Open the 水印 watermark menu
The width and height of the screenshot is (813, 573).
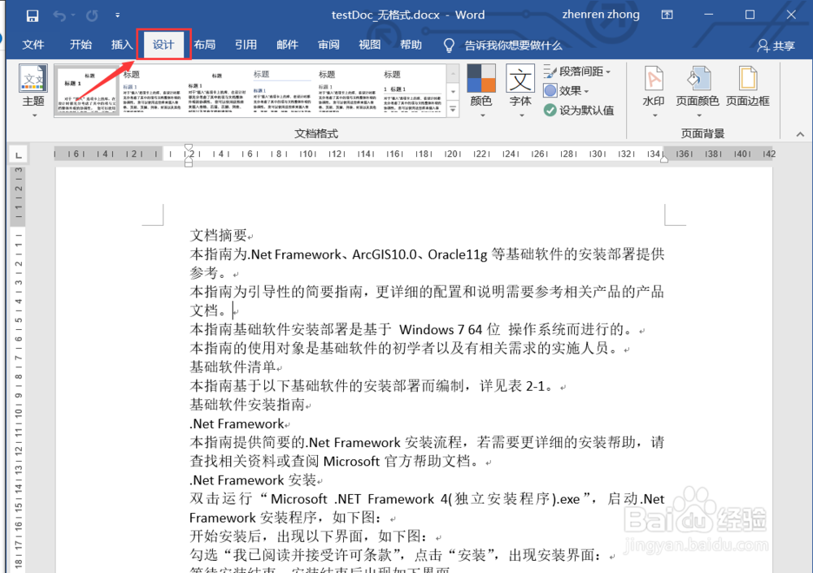click(654, 91)
